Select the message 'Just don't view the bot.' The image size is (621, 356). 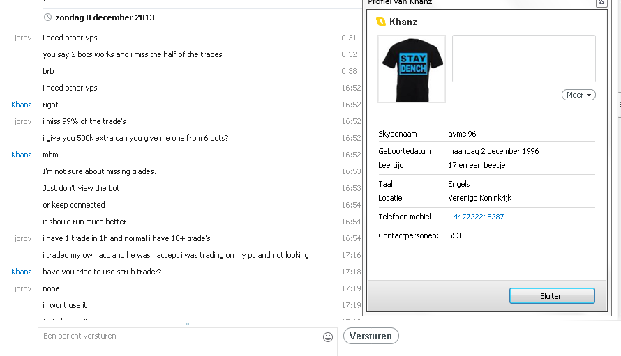[x=82, y=188]
